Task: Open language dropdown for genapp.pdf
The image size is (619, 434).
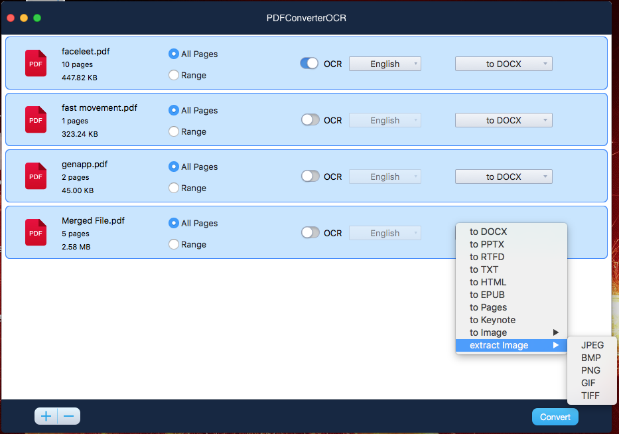Action: click(x=385, y=177)
